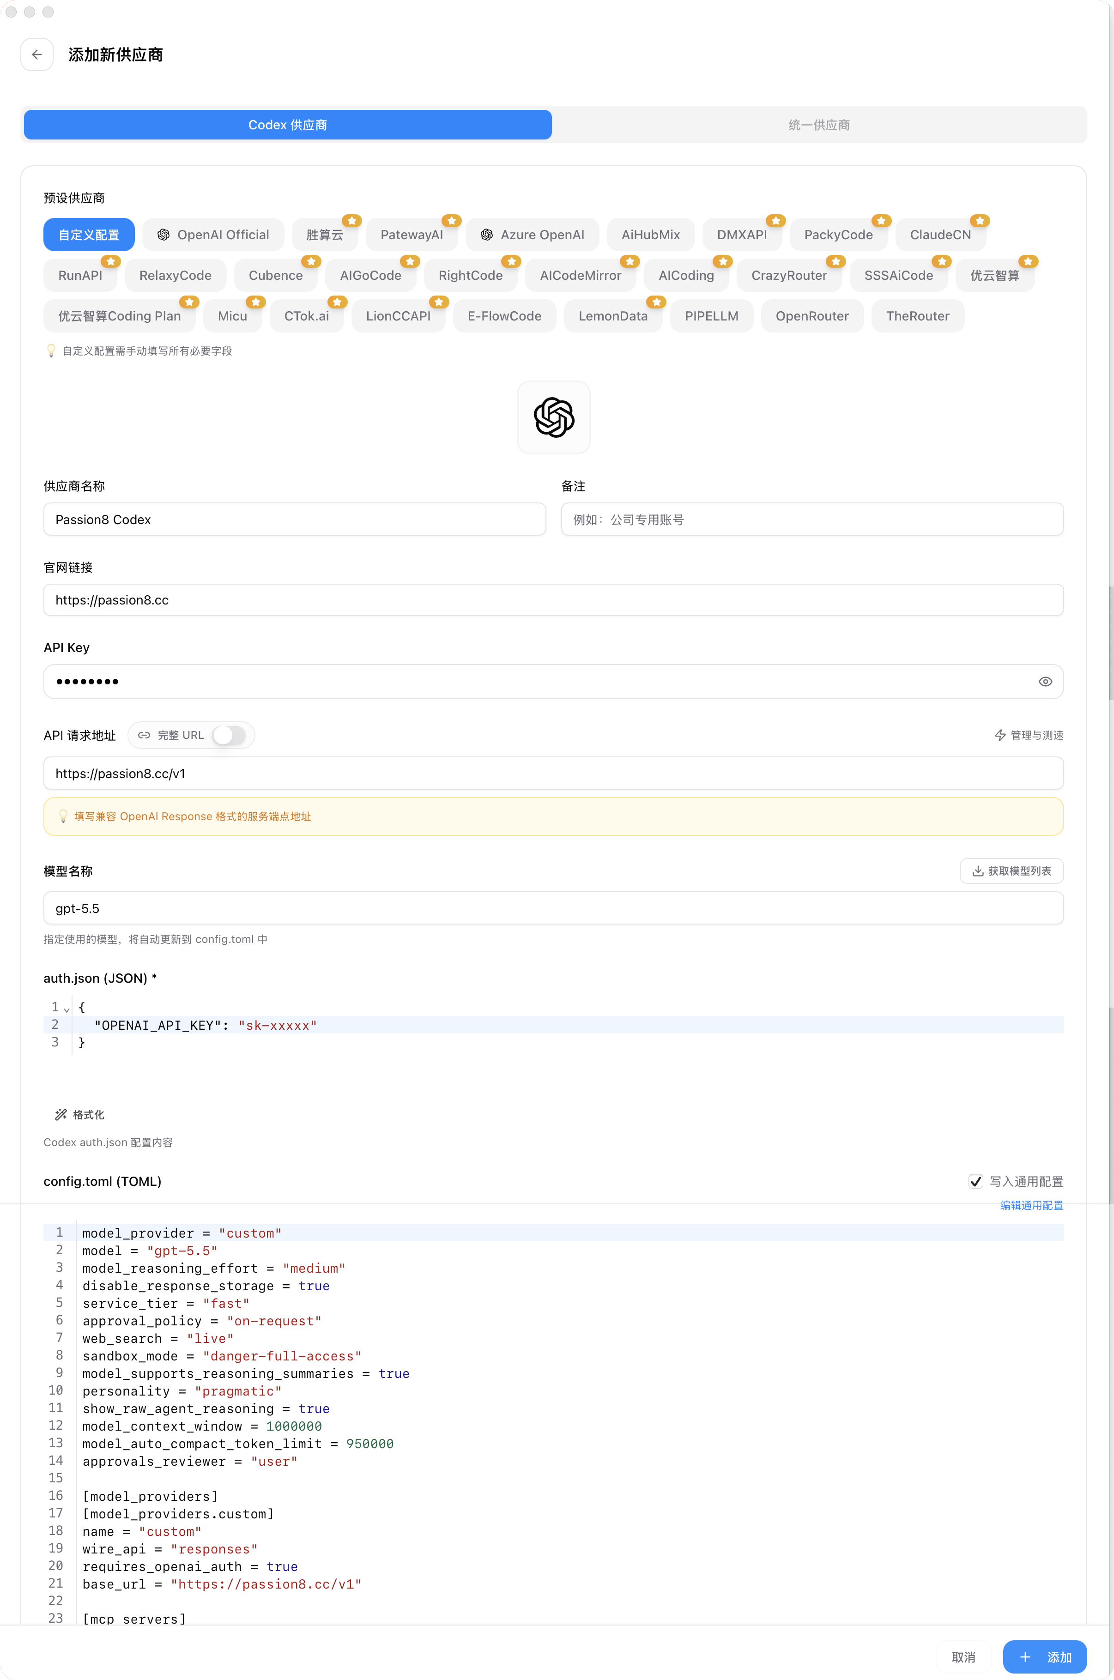This screenshot has width=1114, height=1680.
Task: Select the AiHubMix preset
Action: (x=651, y=235)
